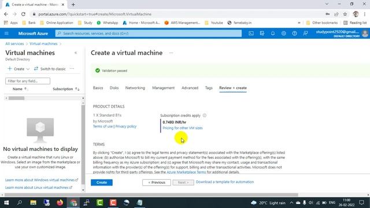The image size is (370, 208).
Task: Open Learn more about Windows virtual machines
Action: tap(42, 180)
